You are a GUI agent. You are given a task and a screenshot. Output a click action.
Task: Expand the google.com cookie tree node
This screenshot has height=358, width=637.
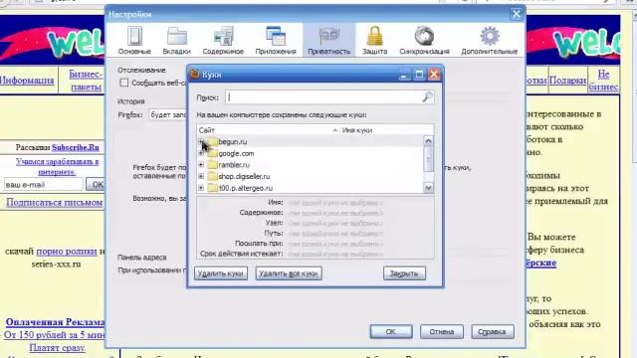point(201,153)
